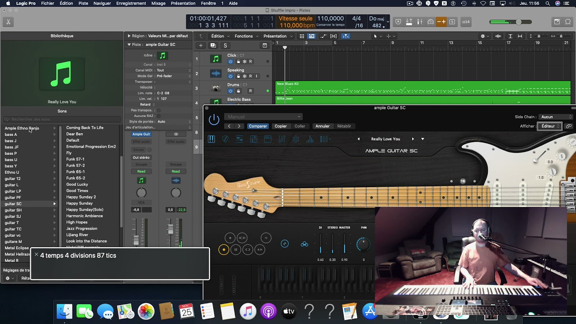Add a new track with plus button
This screenshot has height=324, width=576.
(x=201, y=45)
